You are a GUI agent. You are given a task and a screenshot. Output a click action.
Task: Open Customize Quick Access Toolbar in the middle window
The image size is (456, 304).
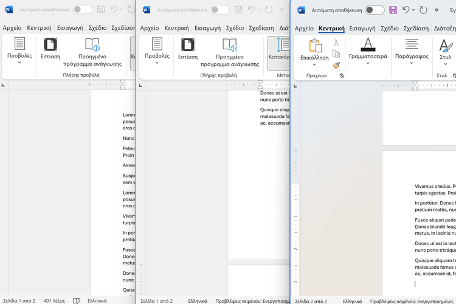(282, 10)
